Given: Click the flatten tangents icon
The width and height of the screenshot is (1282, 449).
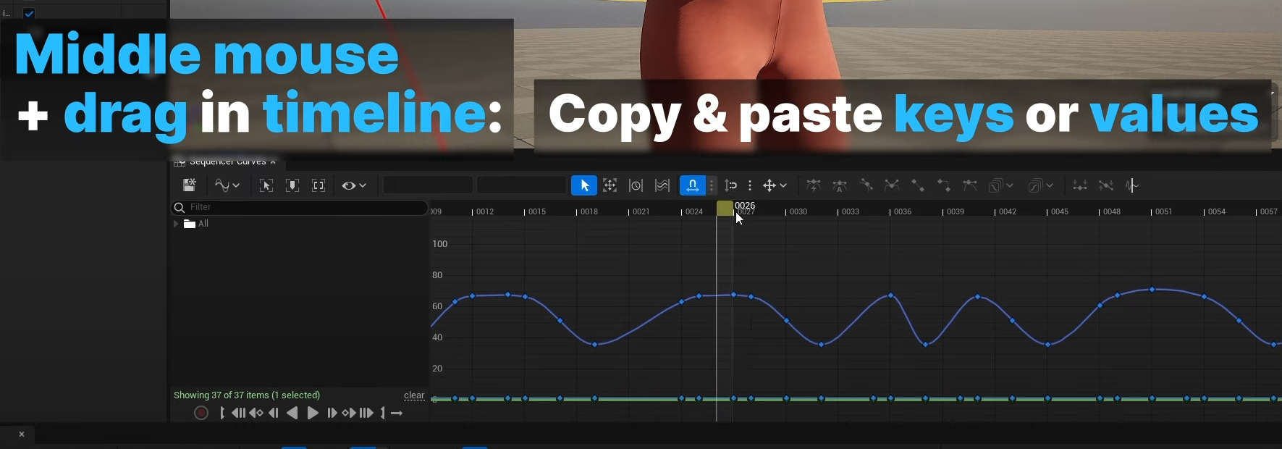Looking at the screenshot, I should pos(1080,185).
